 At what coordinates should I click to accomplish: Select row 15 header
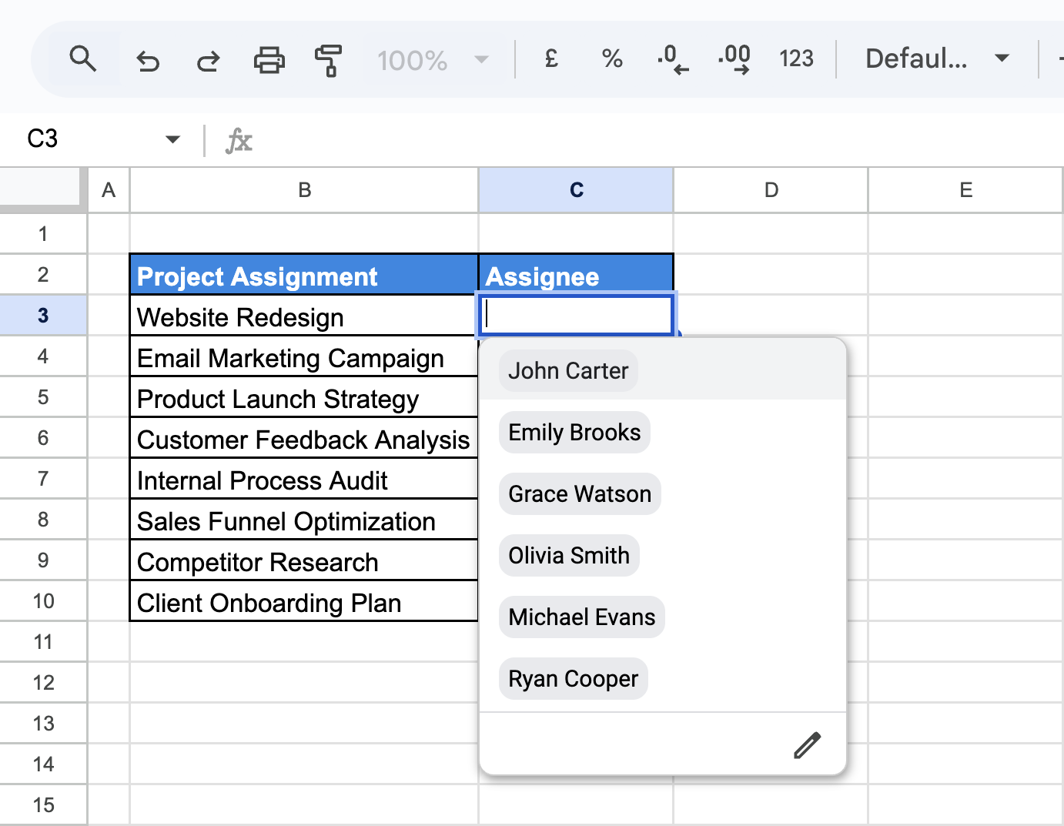coord(43,804)
